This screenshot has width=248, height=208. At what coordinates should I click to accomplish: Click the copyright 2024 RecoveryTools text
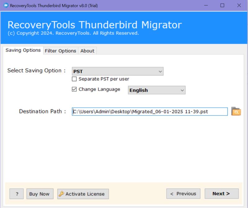coord(73,33)
